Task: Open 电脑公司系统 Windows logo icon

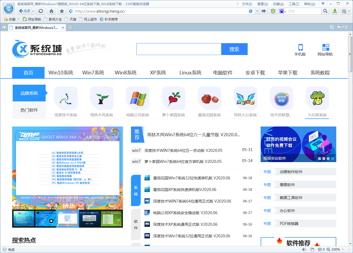Action: tap(138, 98)
